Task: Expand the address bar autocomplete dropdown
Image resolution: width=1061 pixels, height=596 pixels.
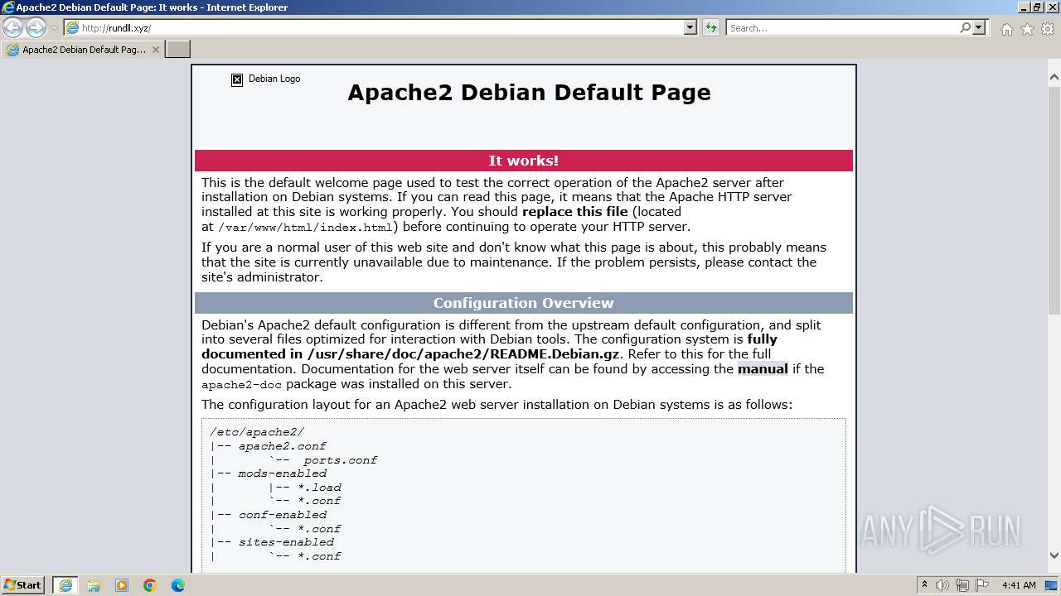Action: click(690, 28)
